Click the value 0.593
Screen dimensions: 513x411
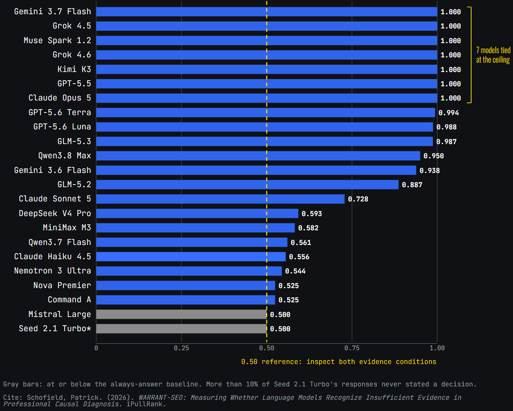(x=312, y=213)
